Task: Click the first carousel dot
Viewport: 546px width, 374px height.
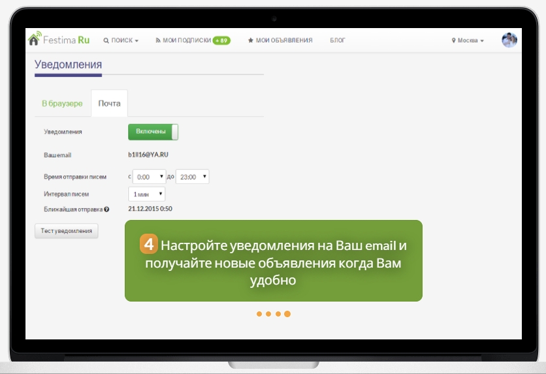Action: pos(259,314)
